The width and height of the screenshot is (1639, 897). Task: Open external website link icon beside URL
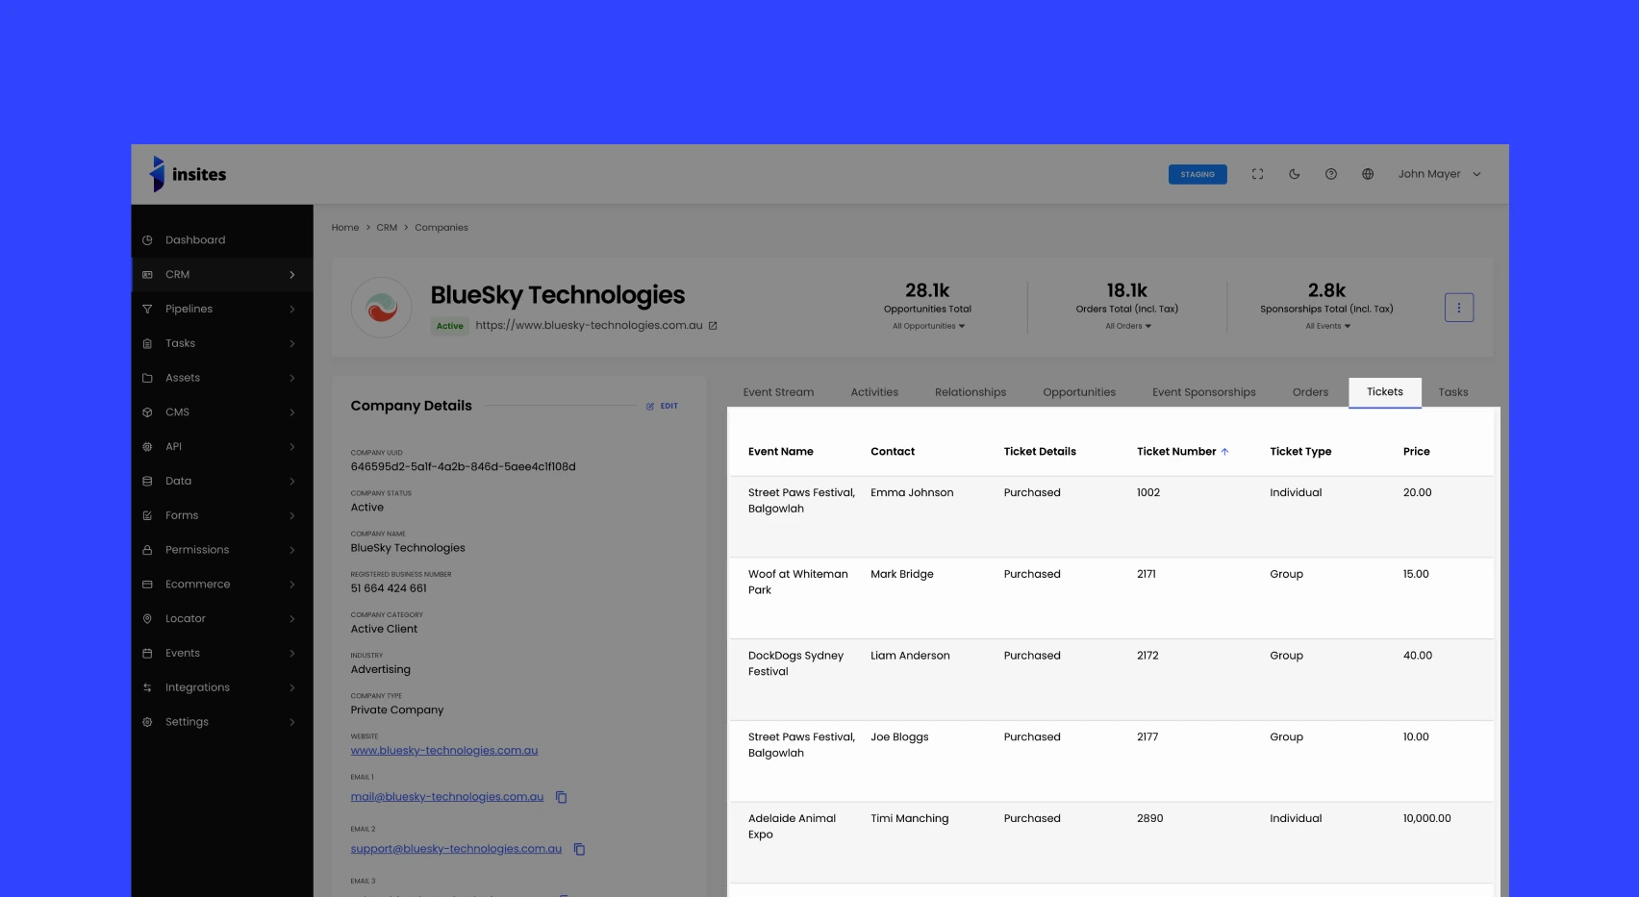pos(713,326)
